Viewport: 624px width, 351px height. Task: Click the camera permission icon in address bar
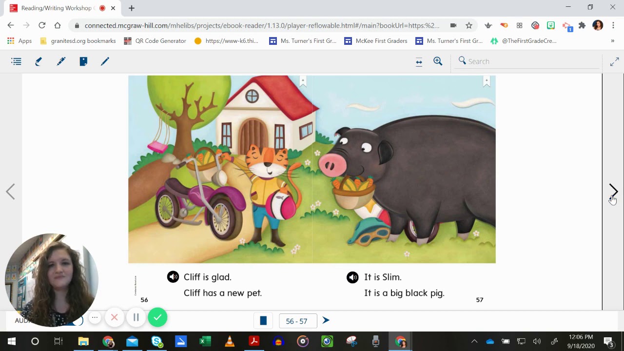[x=453, y=25]
